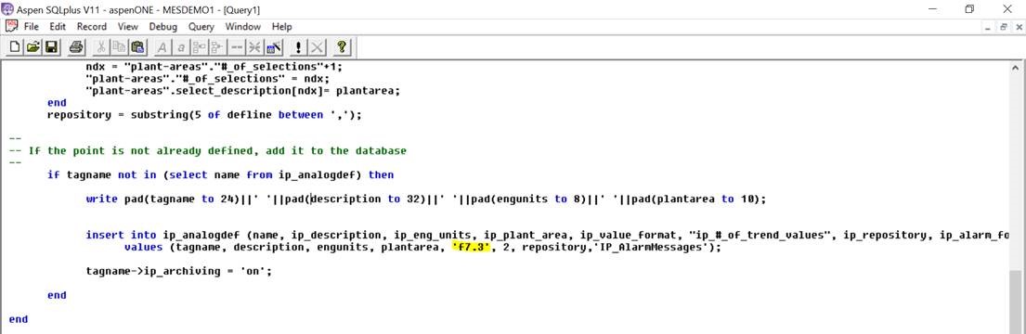Click the indent block toolbar icon
1026x334 pixels.
click(199, 47)
